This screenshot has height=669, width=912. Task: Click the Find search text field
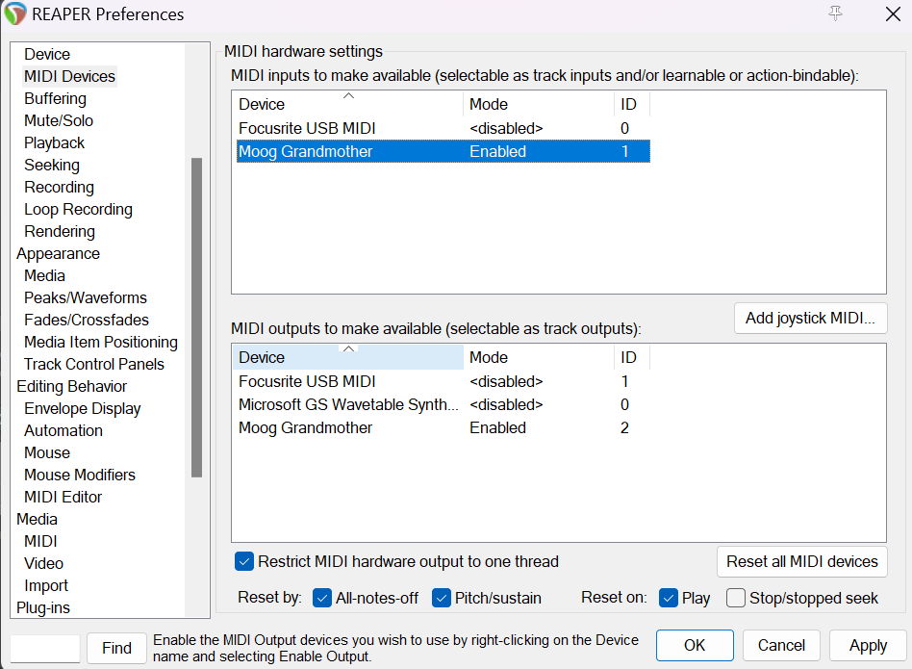pos(45,648)
